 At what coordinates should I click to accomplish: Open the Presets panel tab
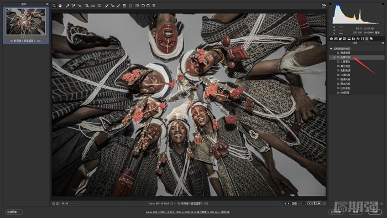click(367, 39)
